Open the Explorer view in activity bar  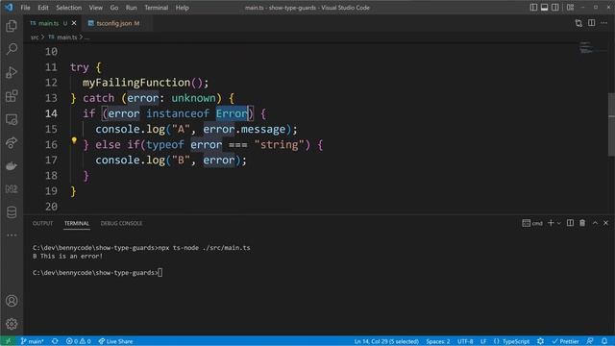tap(12, 26)
